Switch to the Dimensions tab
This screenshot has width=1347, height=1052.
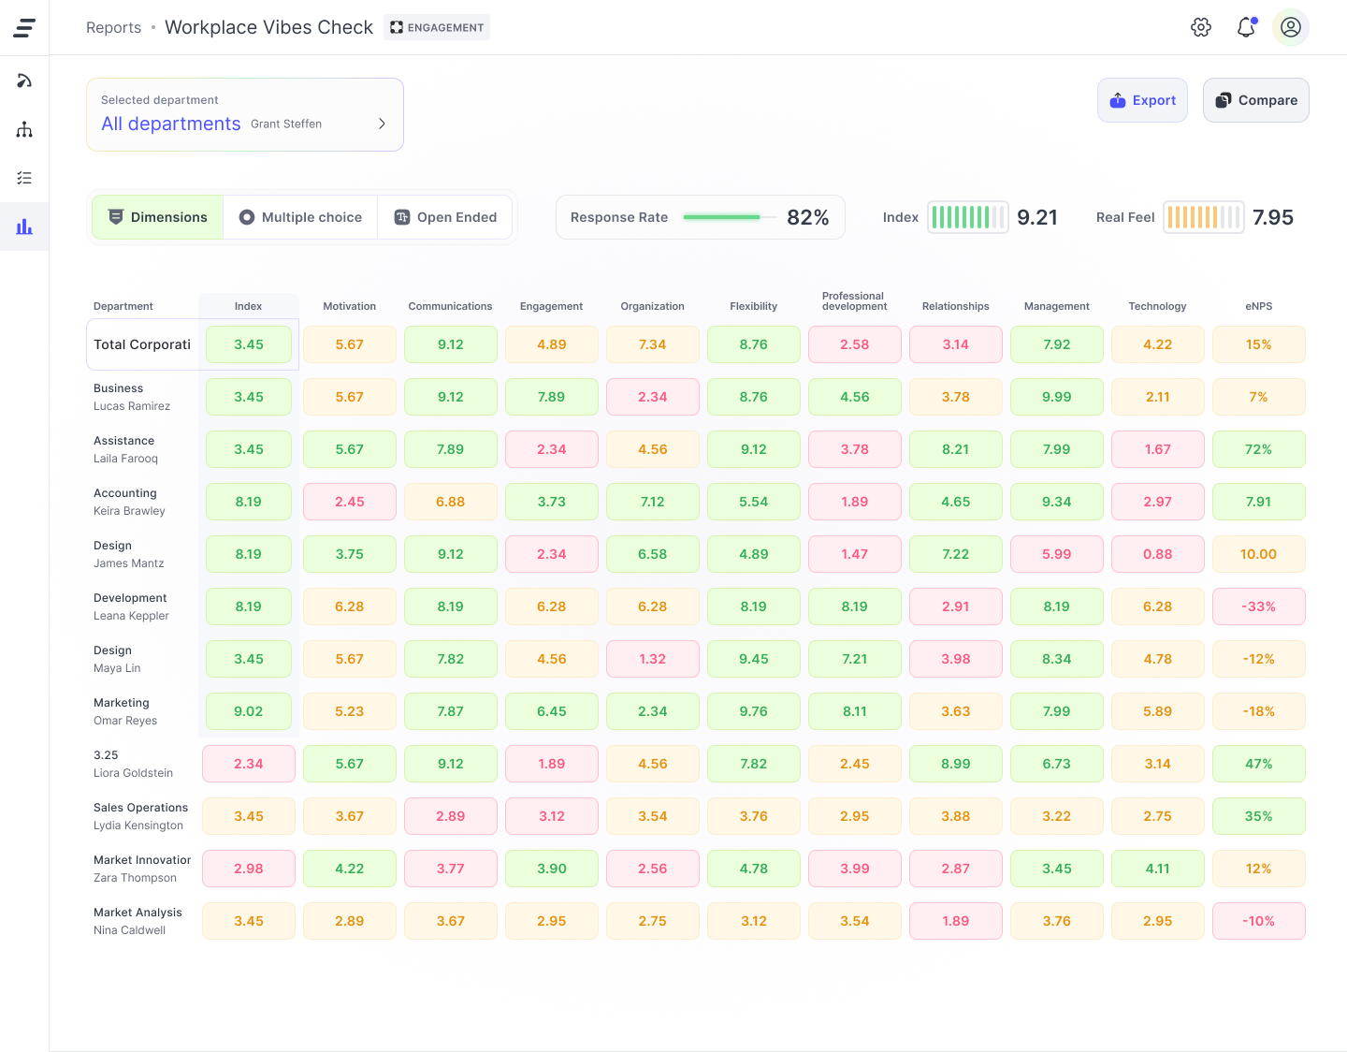(x=157, y=217)
